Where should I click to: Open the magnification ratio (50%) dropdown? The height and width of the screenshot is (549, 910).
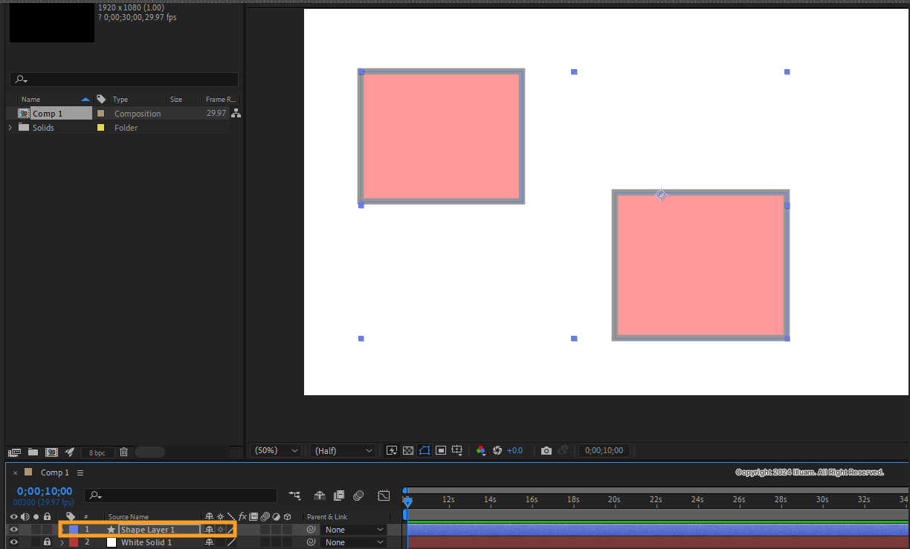[x=277, y=450]
